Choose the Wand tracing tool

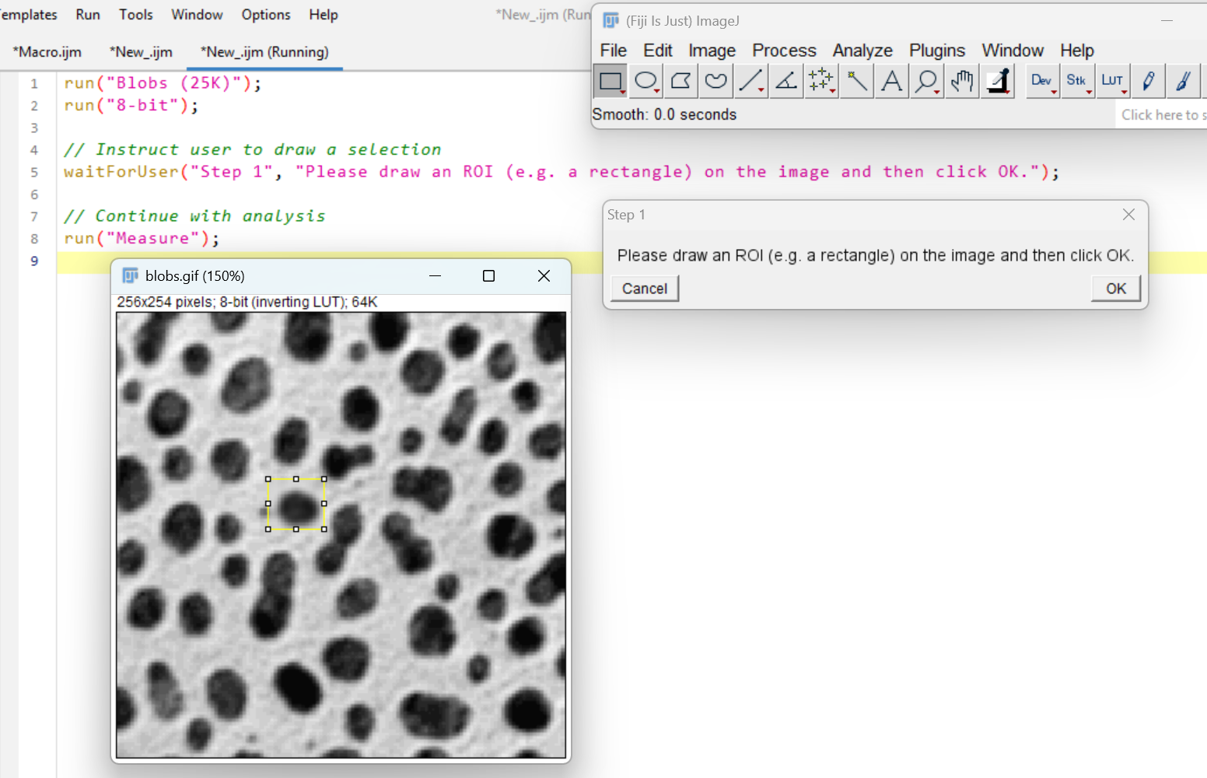coord(856,81)
